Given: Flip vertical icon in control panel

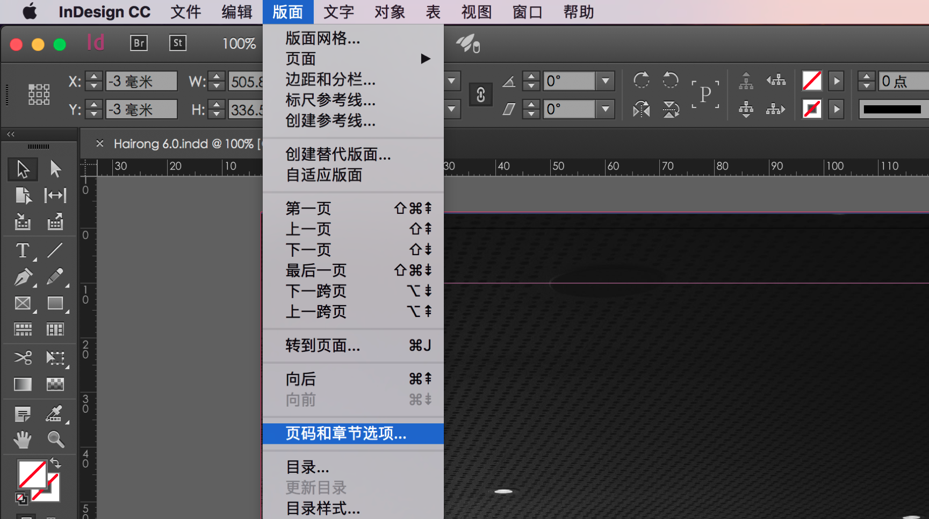Looking at the screenshot, I should pos(670,109).
